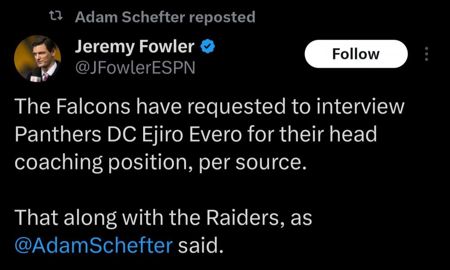
Task: Click the @AdamSchefter mention link
Action: pyautogui.click(x=94, y=246)
